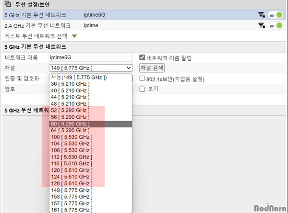Viewport: 288px width, 213px height.
Task: Pick channel 120 [ 5.610 GHz ]
Action: 91,170
